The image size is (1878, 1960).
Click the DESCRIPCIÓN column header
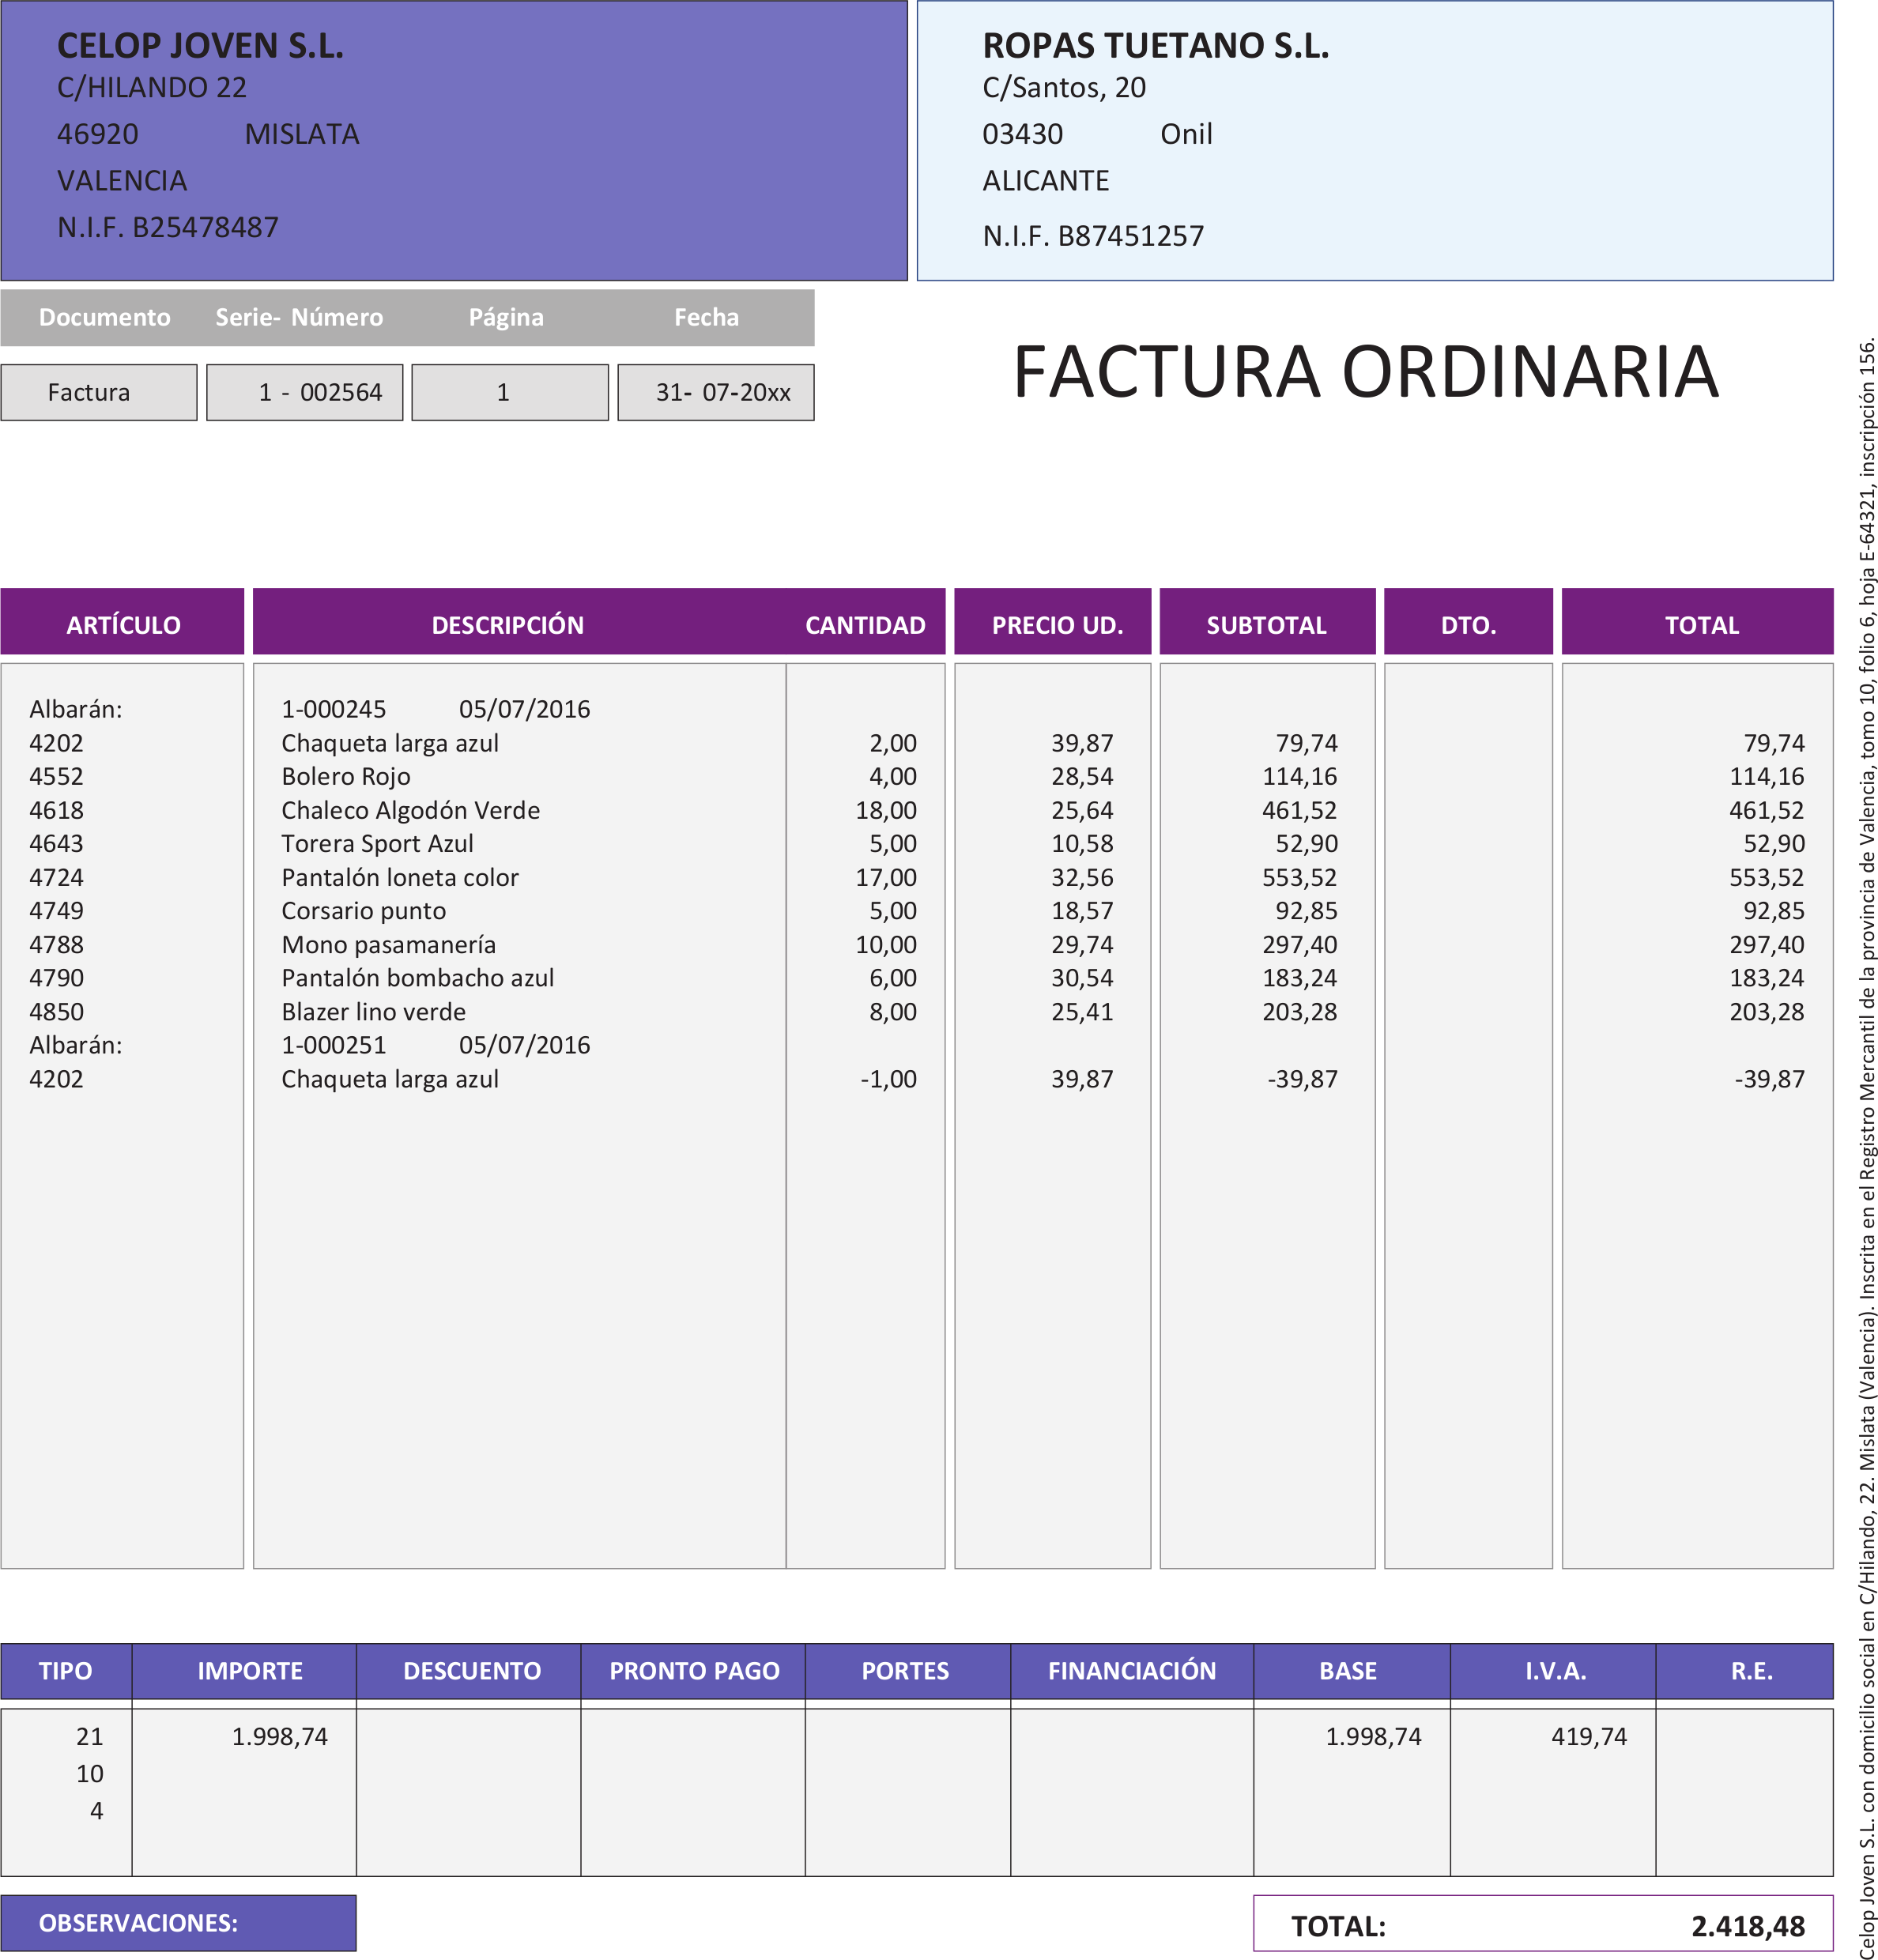(507, 624)
